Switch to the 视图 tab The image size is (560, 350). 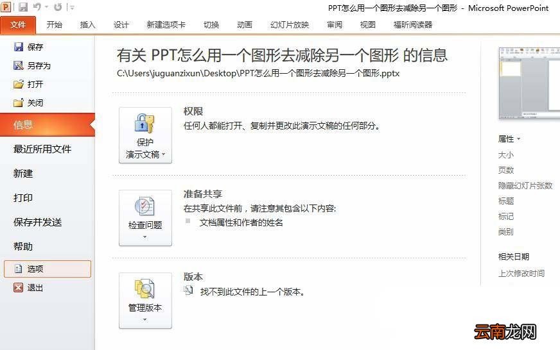[368, 24]
